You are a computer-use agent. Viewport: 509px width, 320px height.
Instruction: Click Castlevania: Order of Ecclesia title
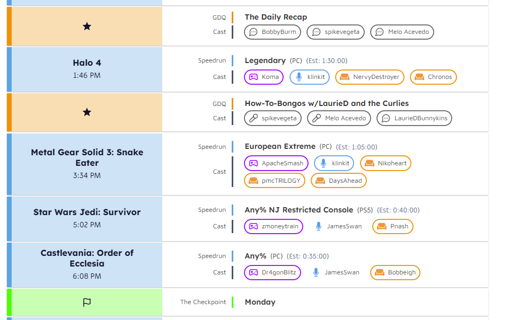pyautogui.click(x=87, y=258)
